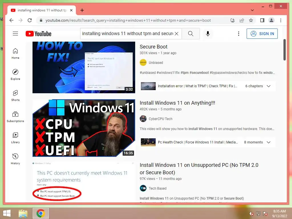Open the Action Center flag icon

pos(265,214)
